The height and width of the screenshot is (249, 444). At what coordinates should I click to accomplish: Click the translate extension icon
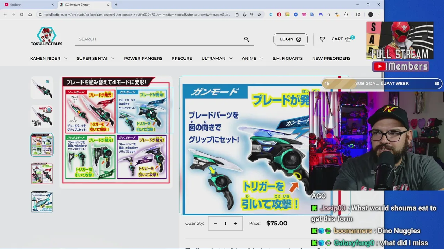click(x=312, y=15)
